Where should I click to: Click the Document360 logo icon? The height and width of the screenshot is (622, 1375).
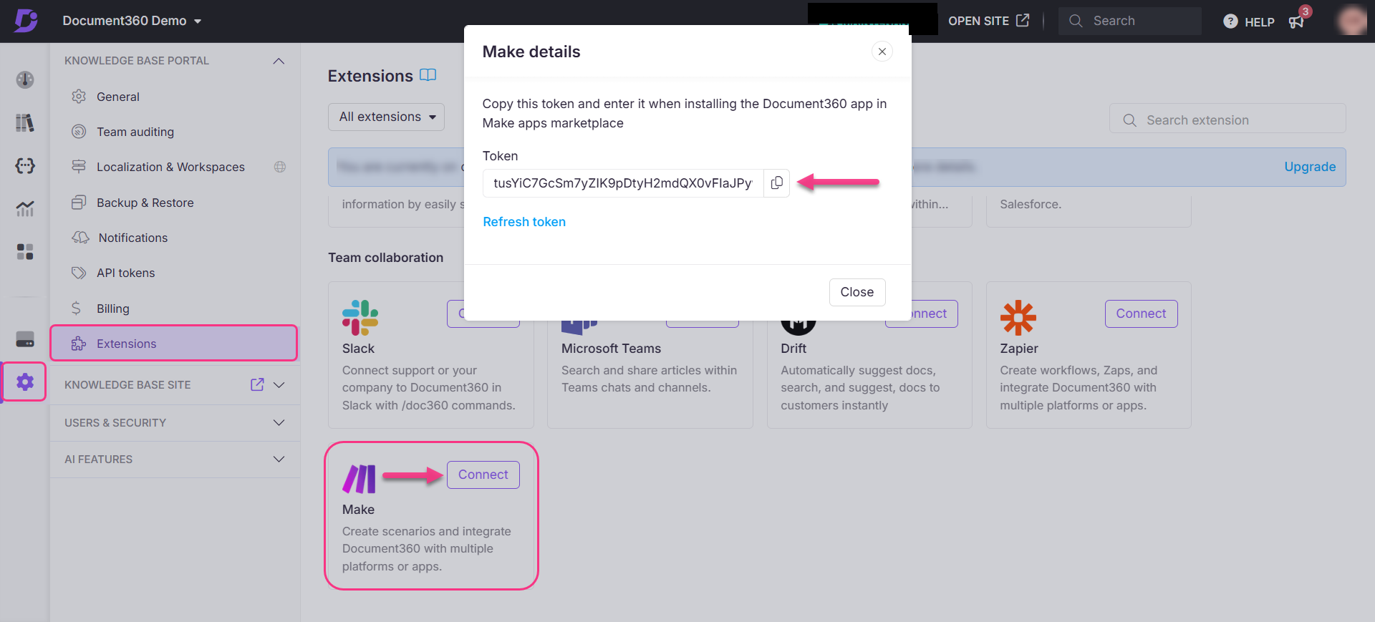(26, 21)
